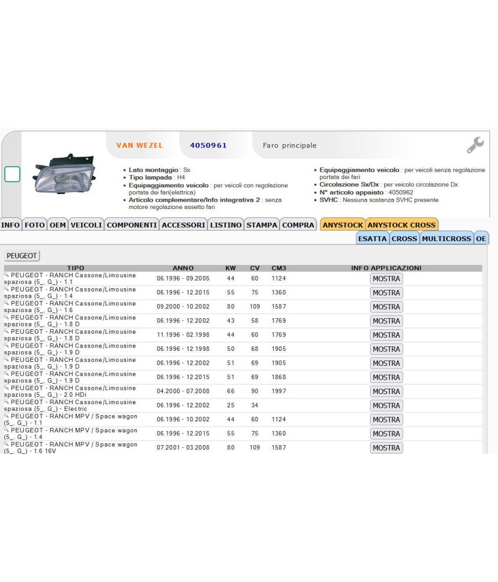The image size is (498, 582).
Task: Click magnifier icon of Cassone 1.6 row
Action: coord(6,303)
